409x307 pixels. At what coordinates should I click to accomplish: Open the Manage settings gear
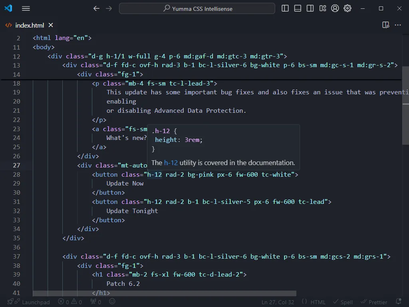pos(347,9)
